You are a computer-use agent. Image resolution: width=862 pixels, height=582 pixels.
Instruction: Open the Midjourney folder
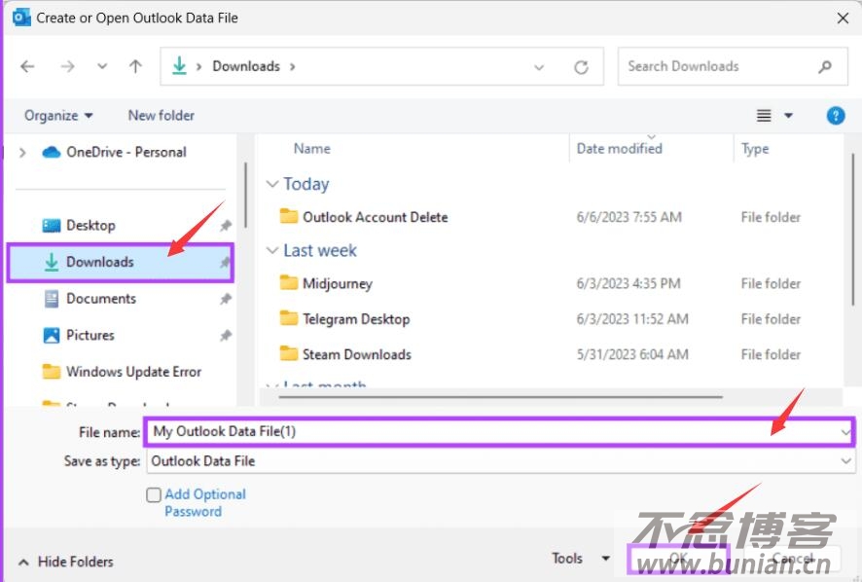337,283
